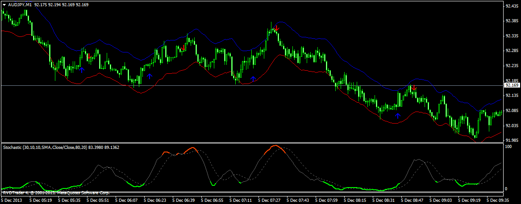Click the 92.385 price scale label
The image size is (521, 204).
click(x=511, y=21)
